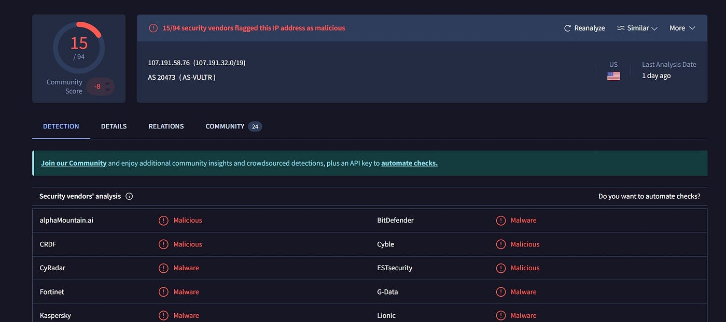The image size is (726, 322).
Task: Click the red alert icon in the flagged banner
Action: 153,28
